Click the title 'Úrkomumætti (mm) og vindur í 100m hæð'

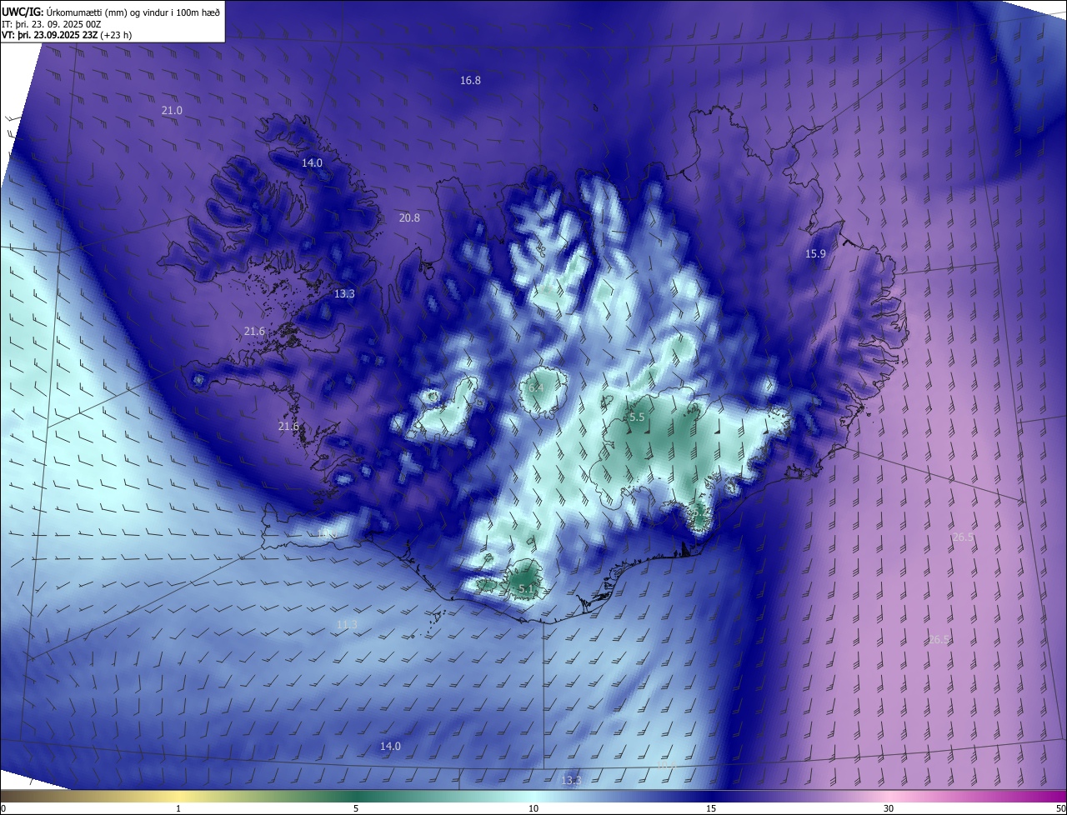click(x=134, y=11)
